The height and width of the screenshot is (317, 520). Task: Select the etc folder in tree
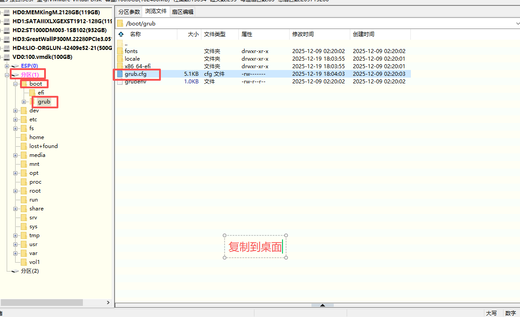pyautogui.click(x=33, y=119)
